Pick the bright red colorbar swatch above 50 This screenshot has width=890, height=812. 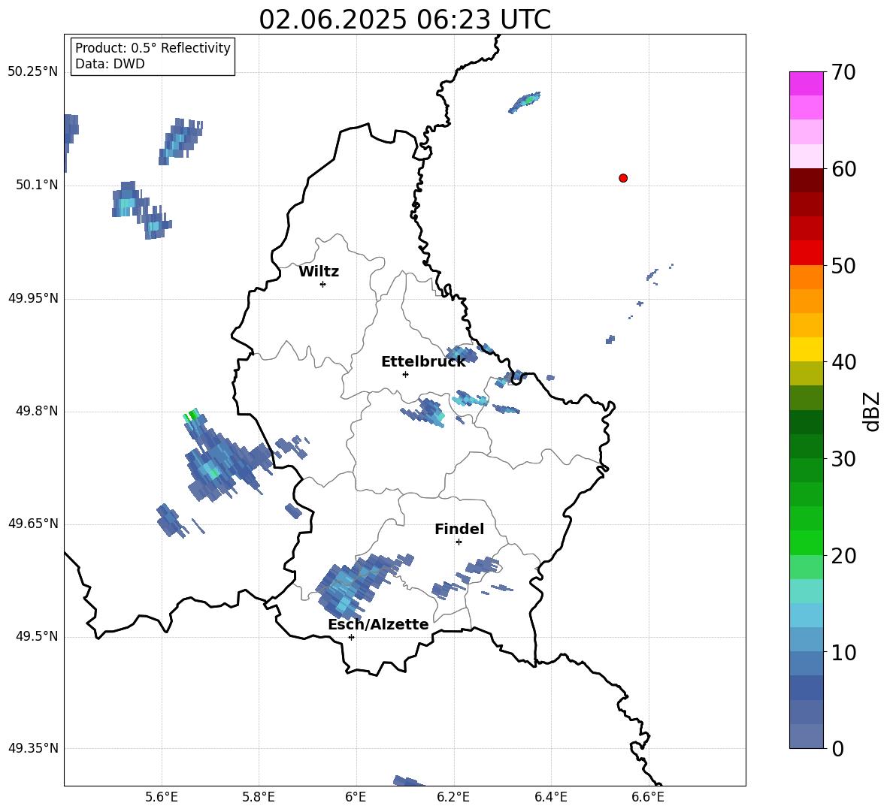(x=806, y=253)
